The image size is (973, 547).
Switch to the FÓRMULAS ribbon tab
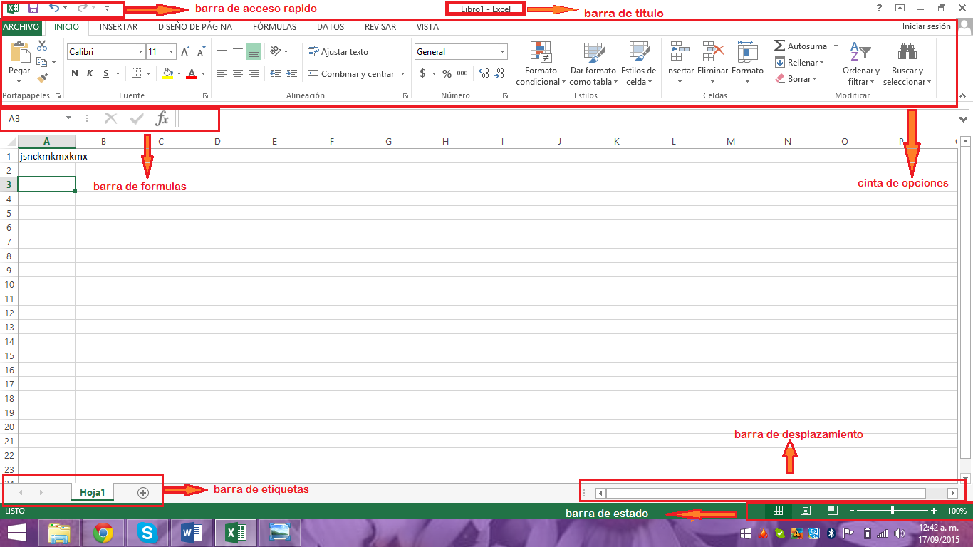tap(274, 27)
